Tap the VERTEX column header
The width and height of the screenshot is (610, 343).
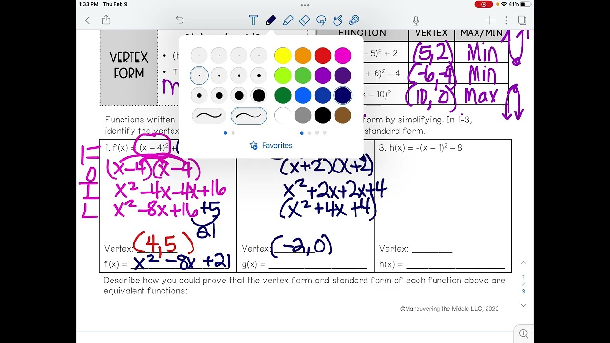pyautogui.click(x=431, y=33)
